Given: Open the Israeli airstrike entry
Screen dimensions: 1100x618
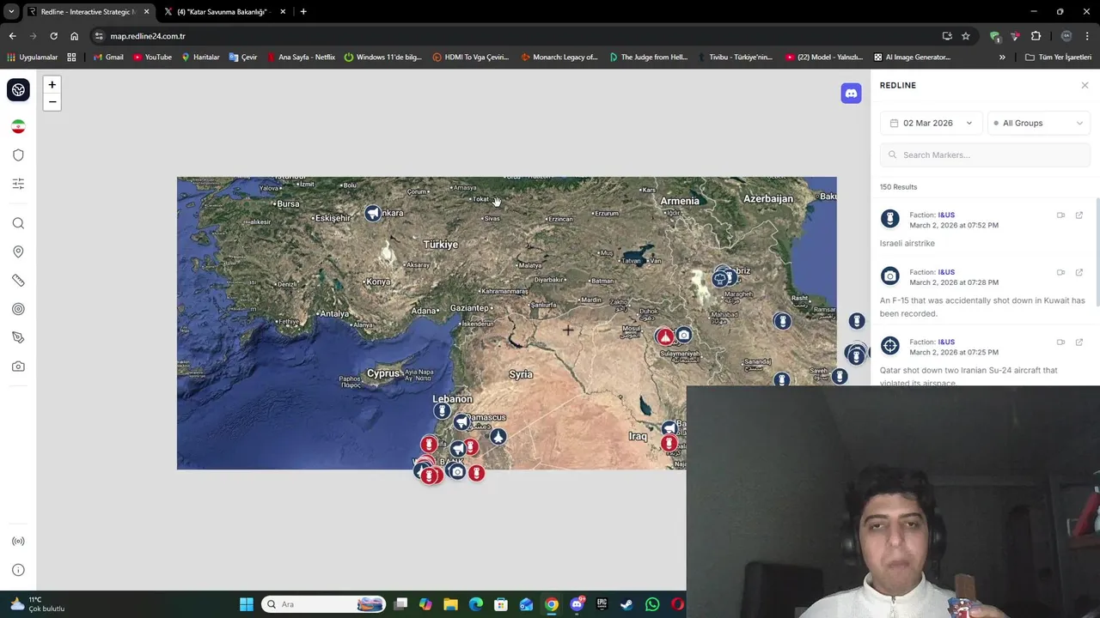Looking at the screenshot, I should 985,229.
